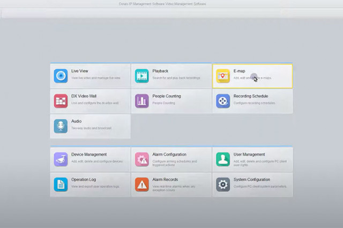Click the Operation Log document icon
Screen dimensions: 343x228
pos(61,185)
